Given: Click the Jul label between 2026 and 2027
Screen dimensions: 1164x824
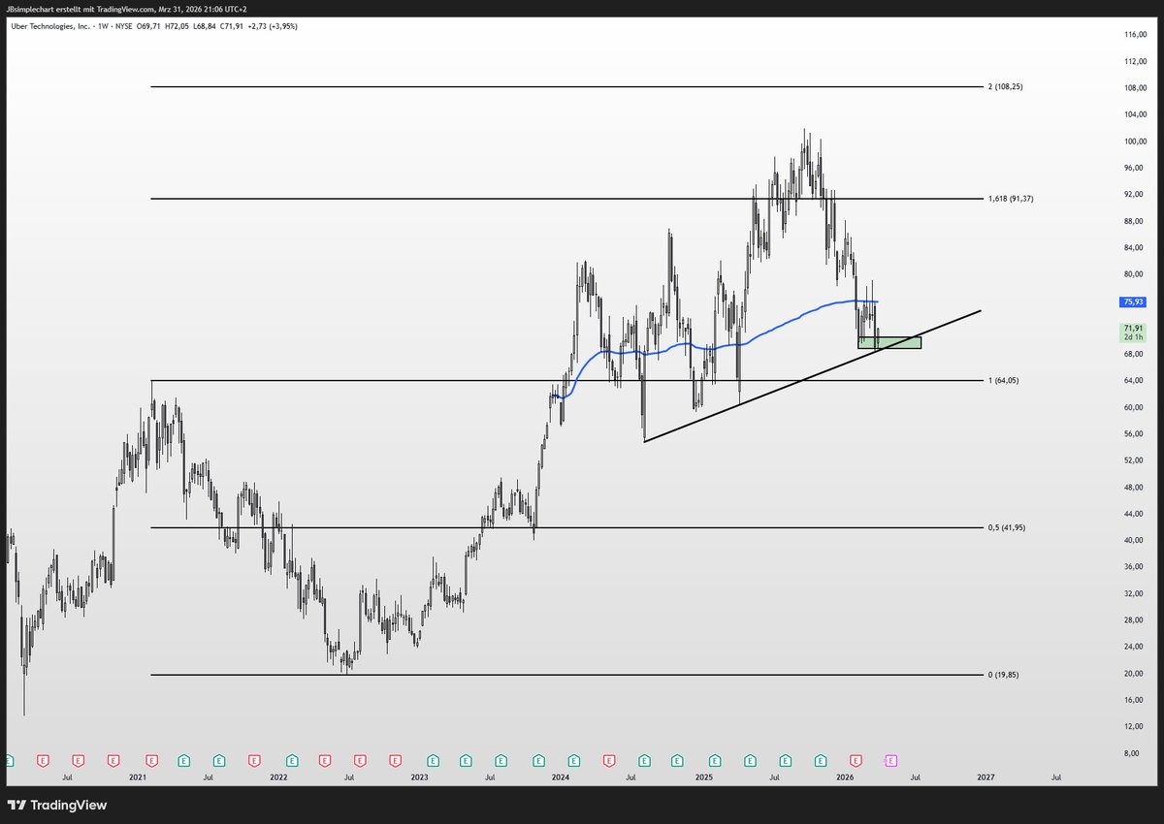Looking at the screenshot, I should tap(915, 777).
